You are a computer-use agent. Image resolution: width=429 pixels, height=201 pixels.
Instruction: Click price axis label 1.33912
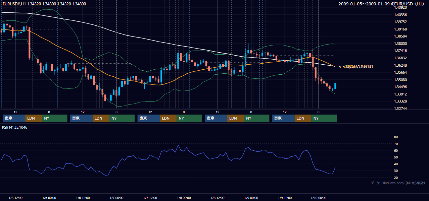400,94
